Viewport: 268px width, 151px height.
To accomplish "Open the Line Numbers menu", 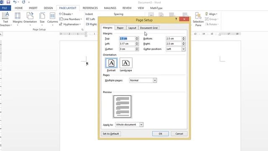I will tap(70, 19).
